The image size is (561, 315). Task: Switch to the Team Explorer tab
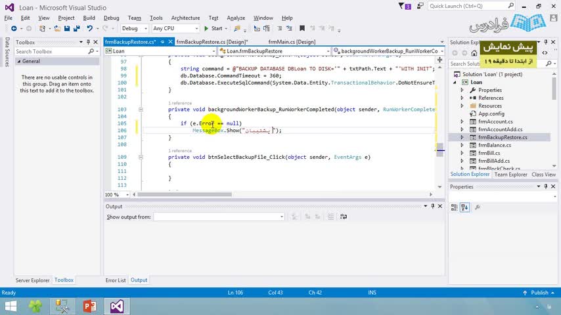(x=510, y=175)
